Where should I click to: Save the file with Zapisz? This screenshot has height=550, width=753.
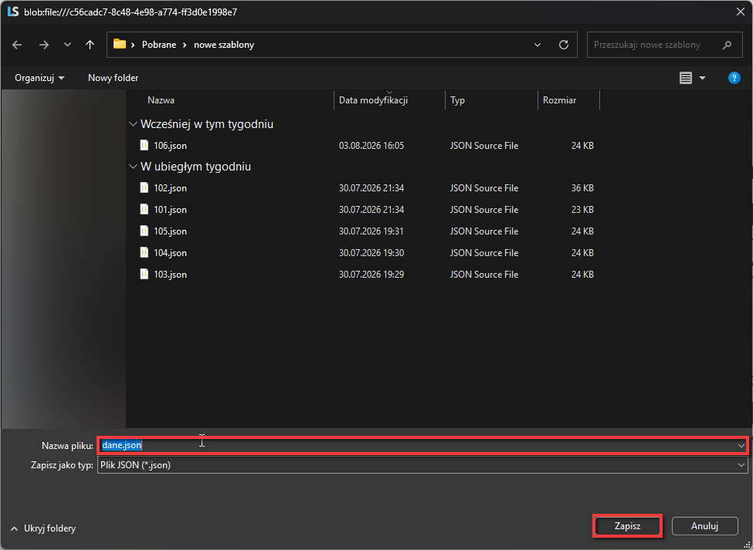tap(628, 526)
